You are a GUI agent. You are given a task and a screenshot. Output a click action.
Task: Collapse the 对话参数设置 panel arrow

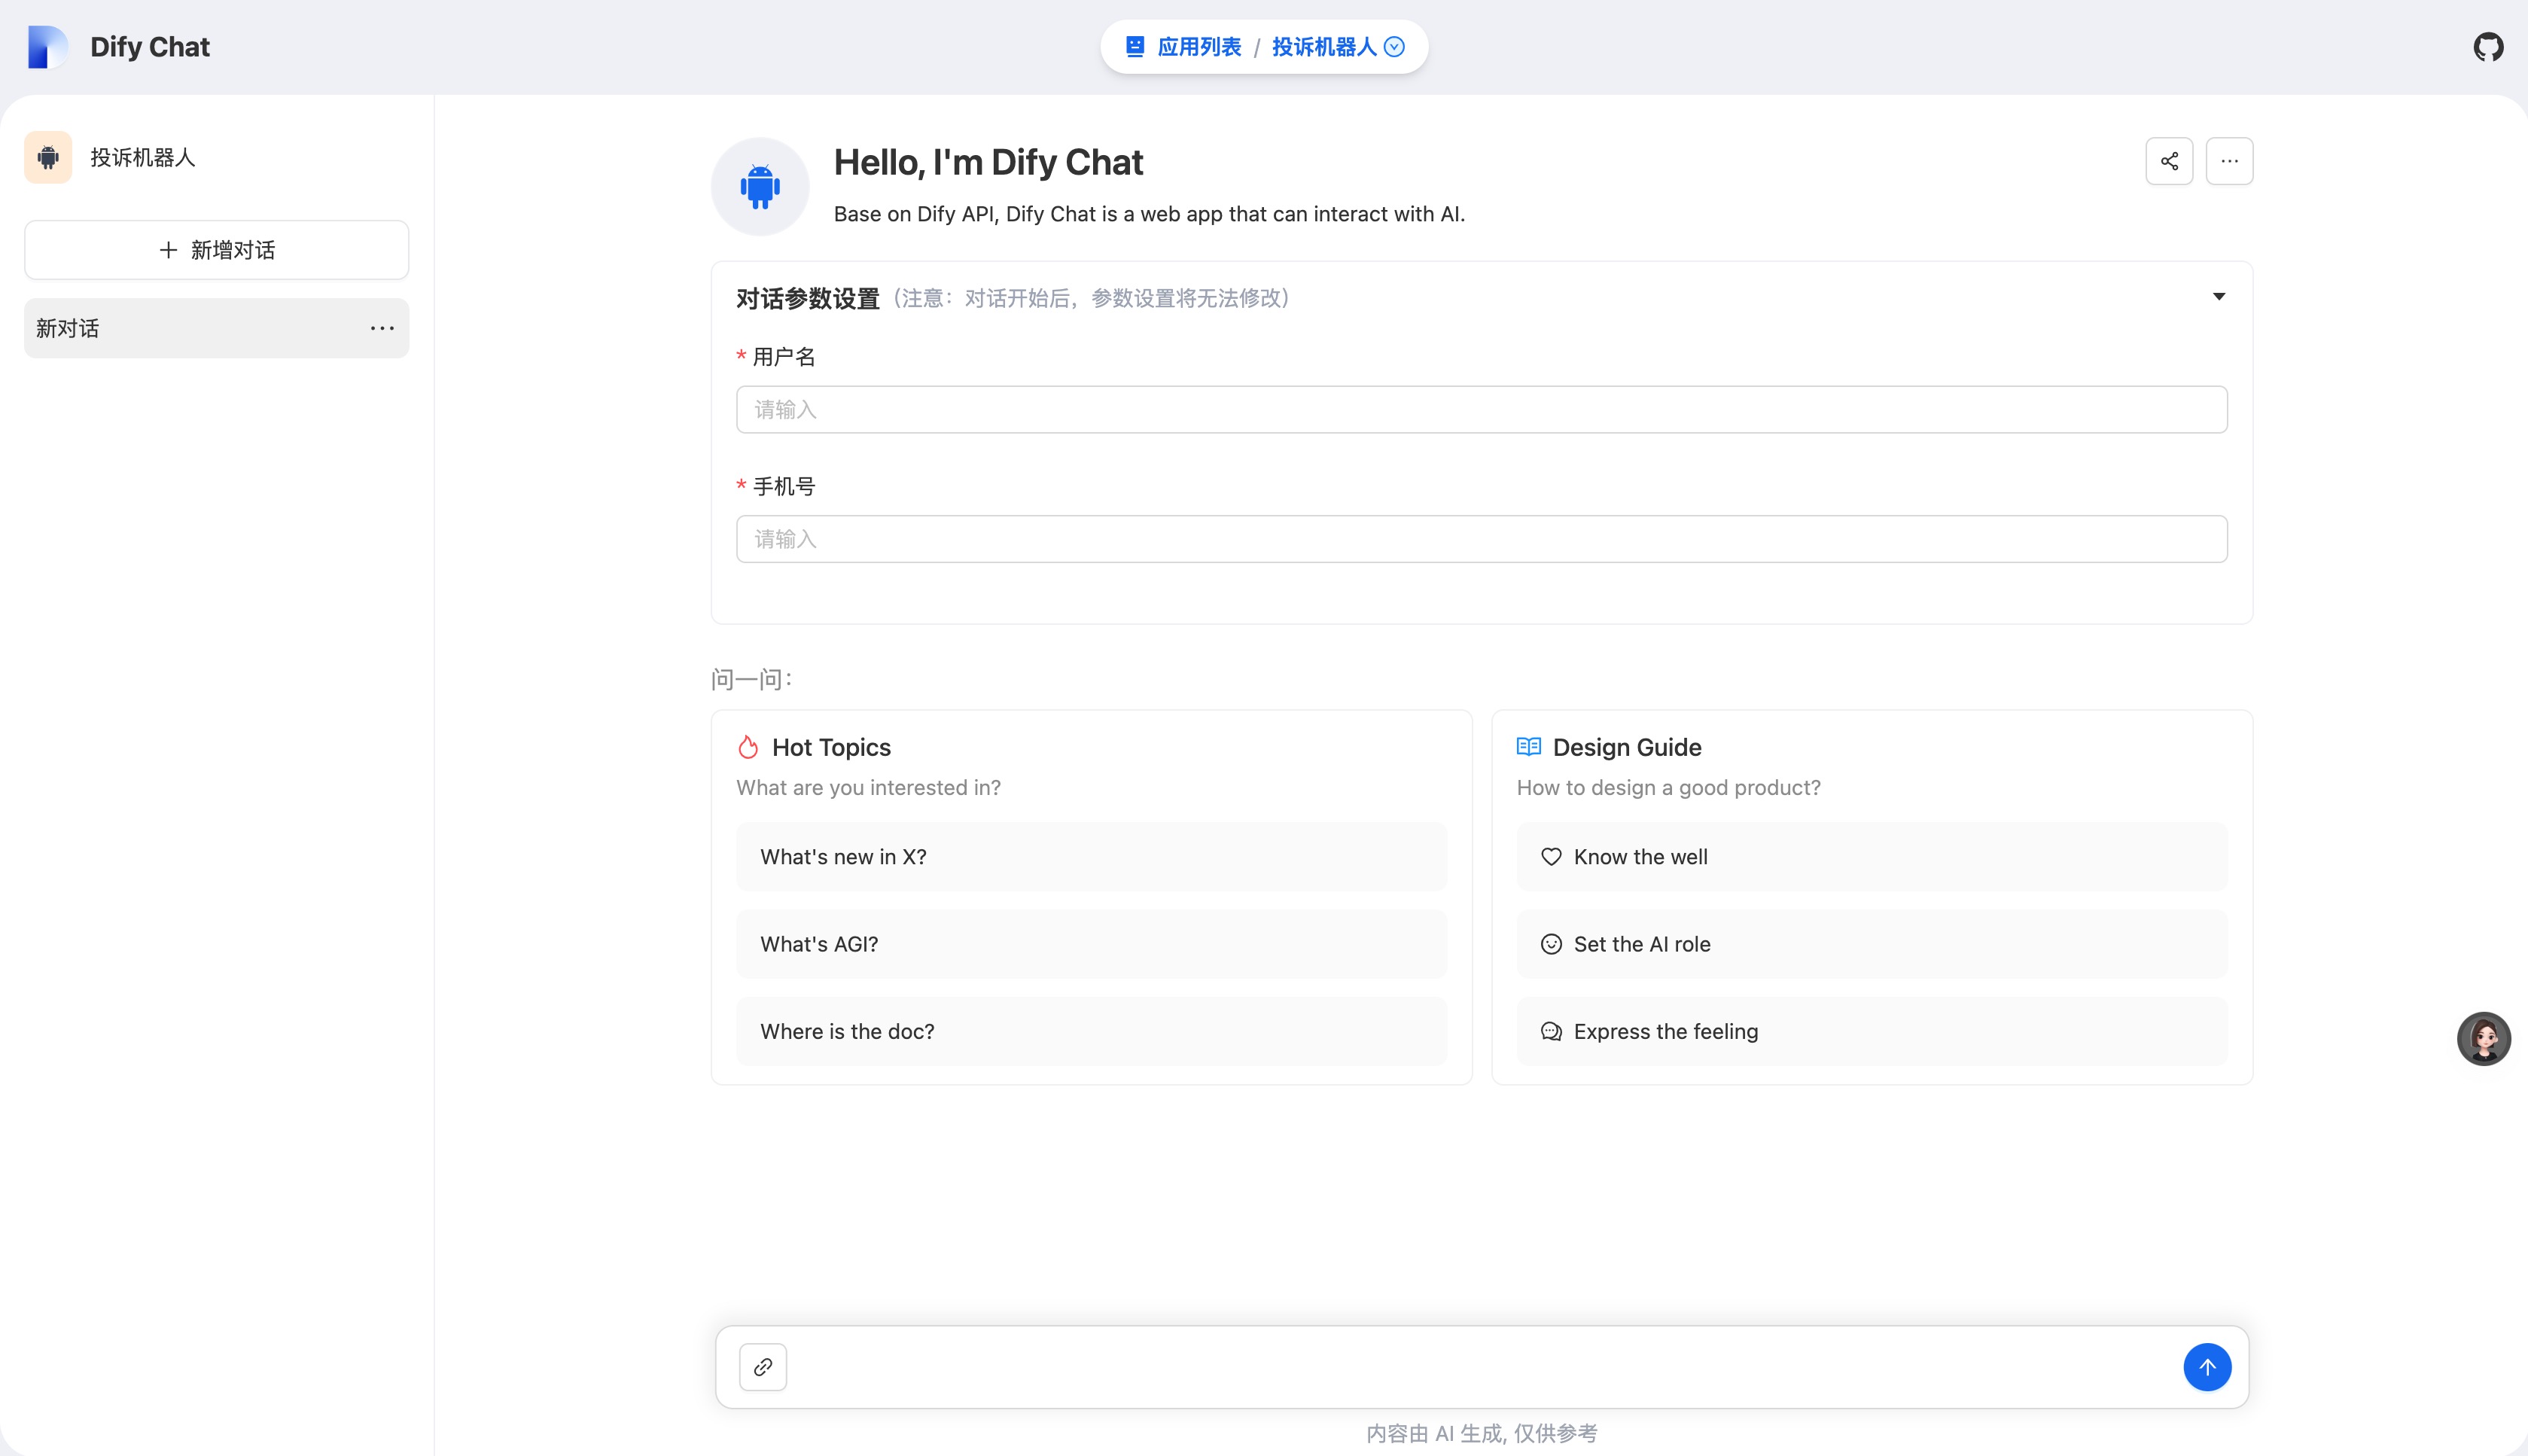(2218, 297)
